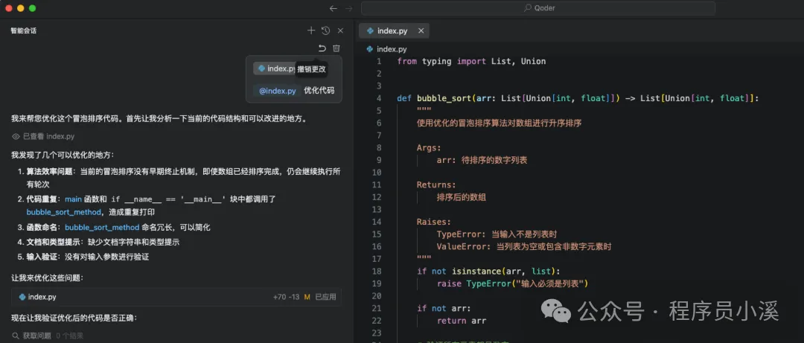Click the 智能会话 panel title
Viewport: 804px width, 343px height.
24,31
